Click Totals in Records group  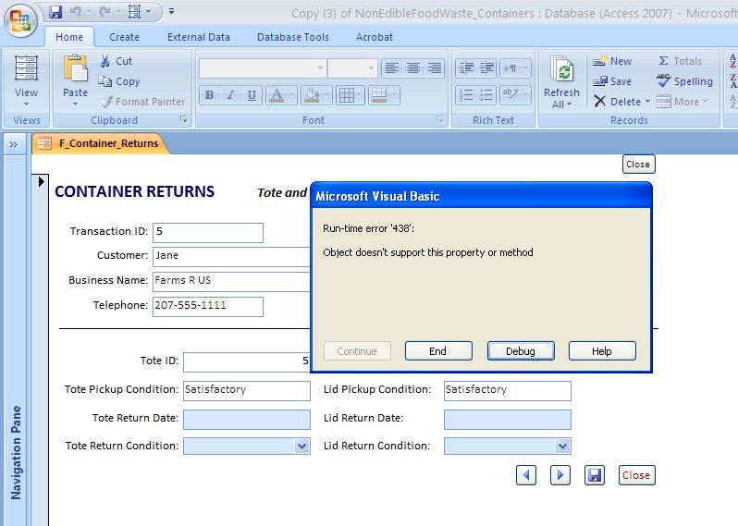coord(680,61)
